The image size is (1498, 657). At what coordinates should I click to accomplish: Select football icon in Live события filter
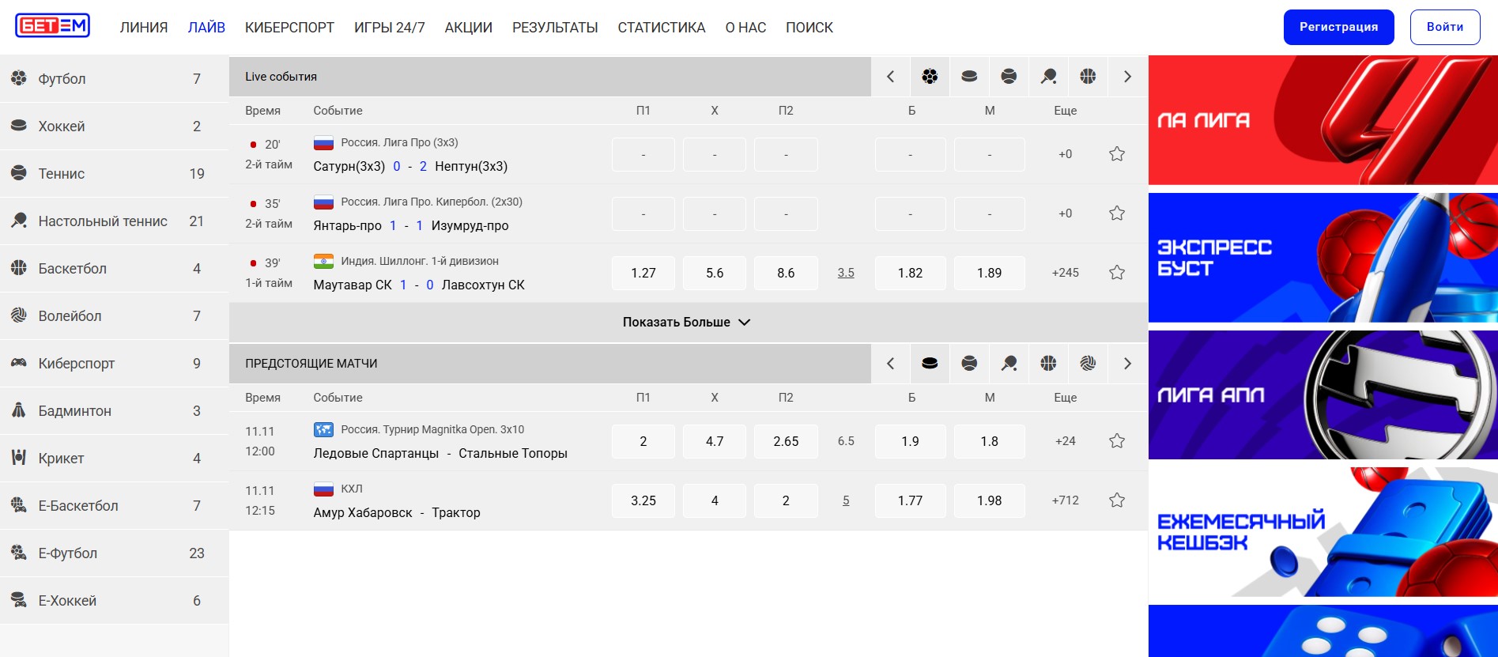(x=930, y=77)
